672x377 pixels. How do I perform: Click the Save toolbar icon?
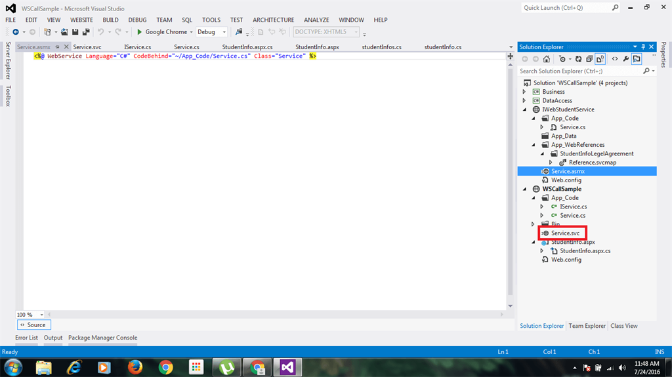click(x=75, y=31)
